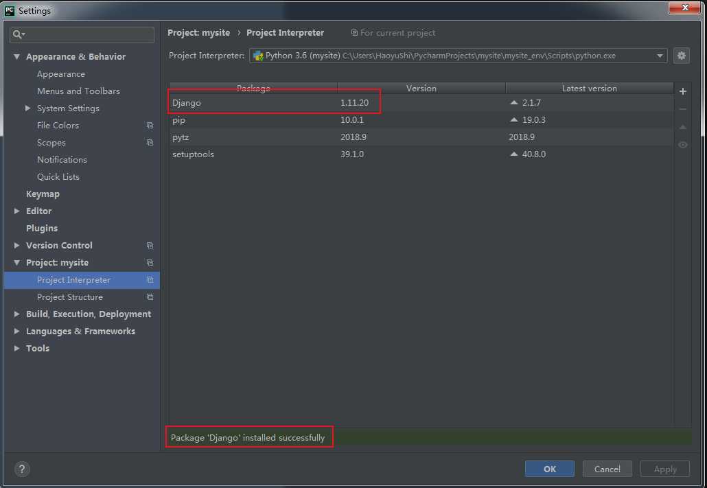Close the Settings dialog window
Screen dimensions: 707x488
pyautogui.click(x=684, y=8)
